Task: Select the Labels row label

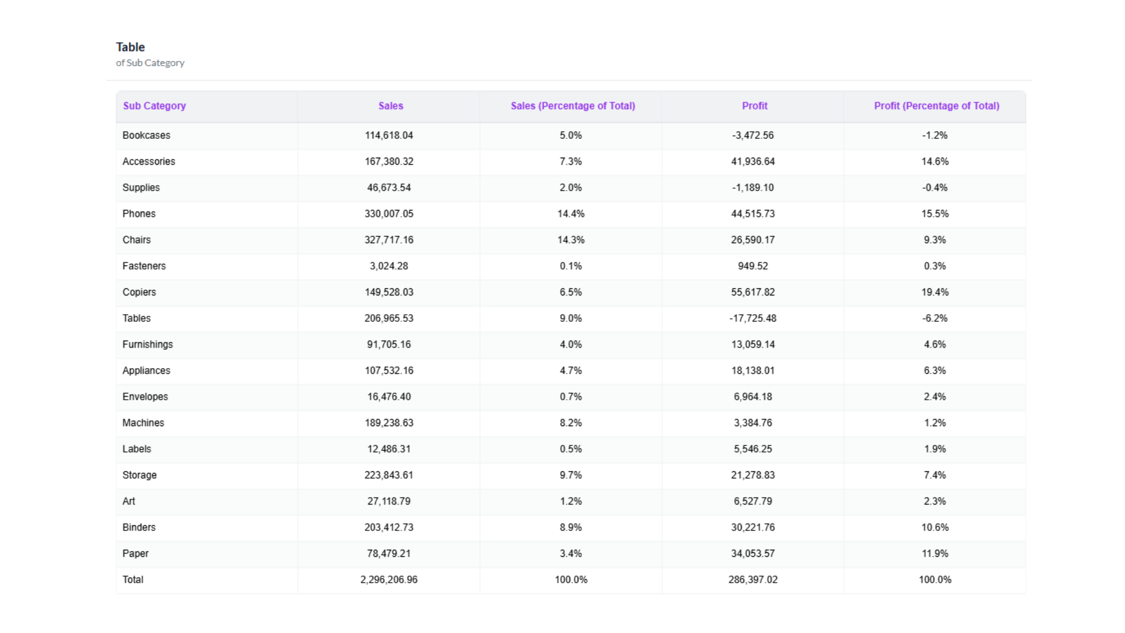Action: click(x=137, y=449)
